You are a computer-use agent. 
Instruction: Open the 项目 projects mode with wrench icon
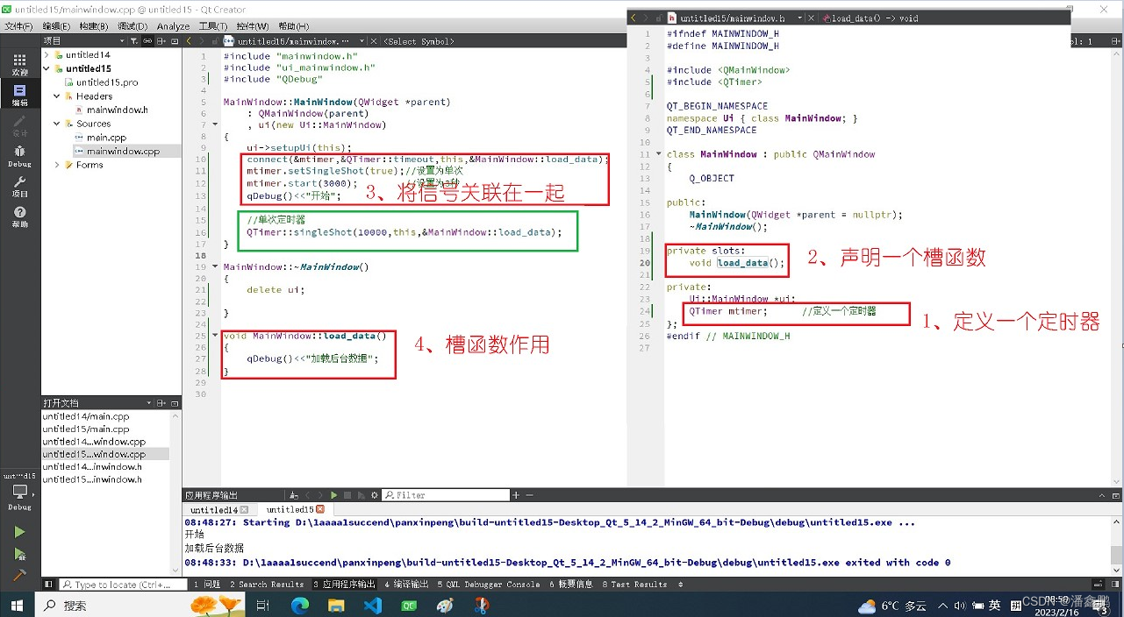[19, 186]
